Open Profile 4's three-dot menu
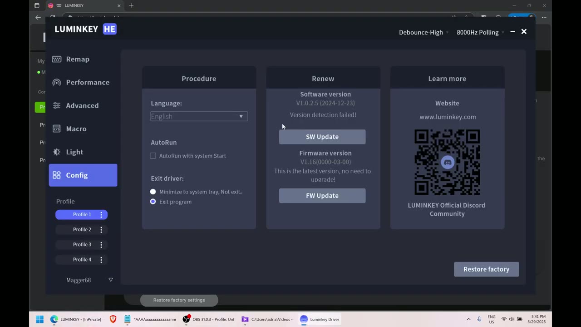The image size is (581, 327). [101, 259]
